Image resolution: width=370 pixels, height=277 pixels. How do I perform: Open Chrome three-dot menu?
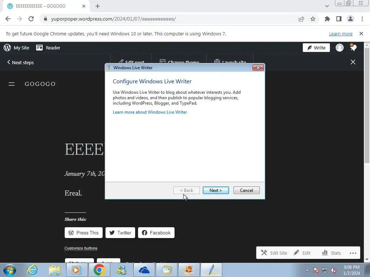click(362, 19)
